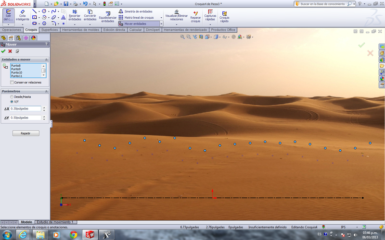Click Simetría de entidades mirror tool

point(135,11)
